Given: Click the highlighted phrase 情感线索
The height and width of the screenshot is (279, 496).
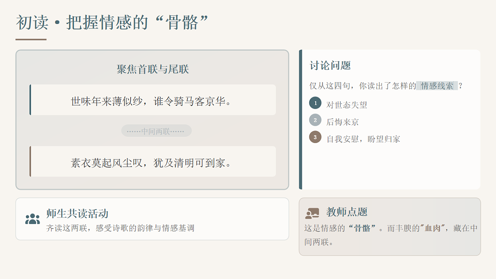Looking at the screenshot, I should pos(437,86).
